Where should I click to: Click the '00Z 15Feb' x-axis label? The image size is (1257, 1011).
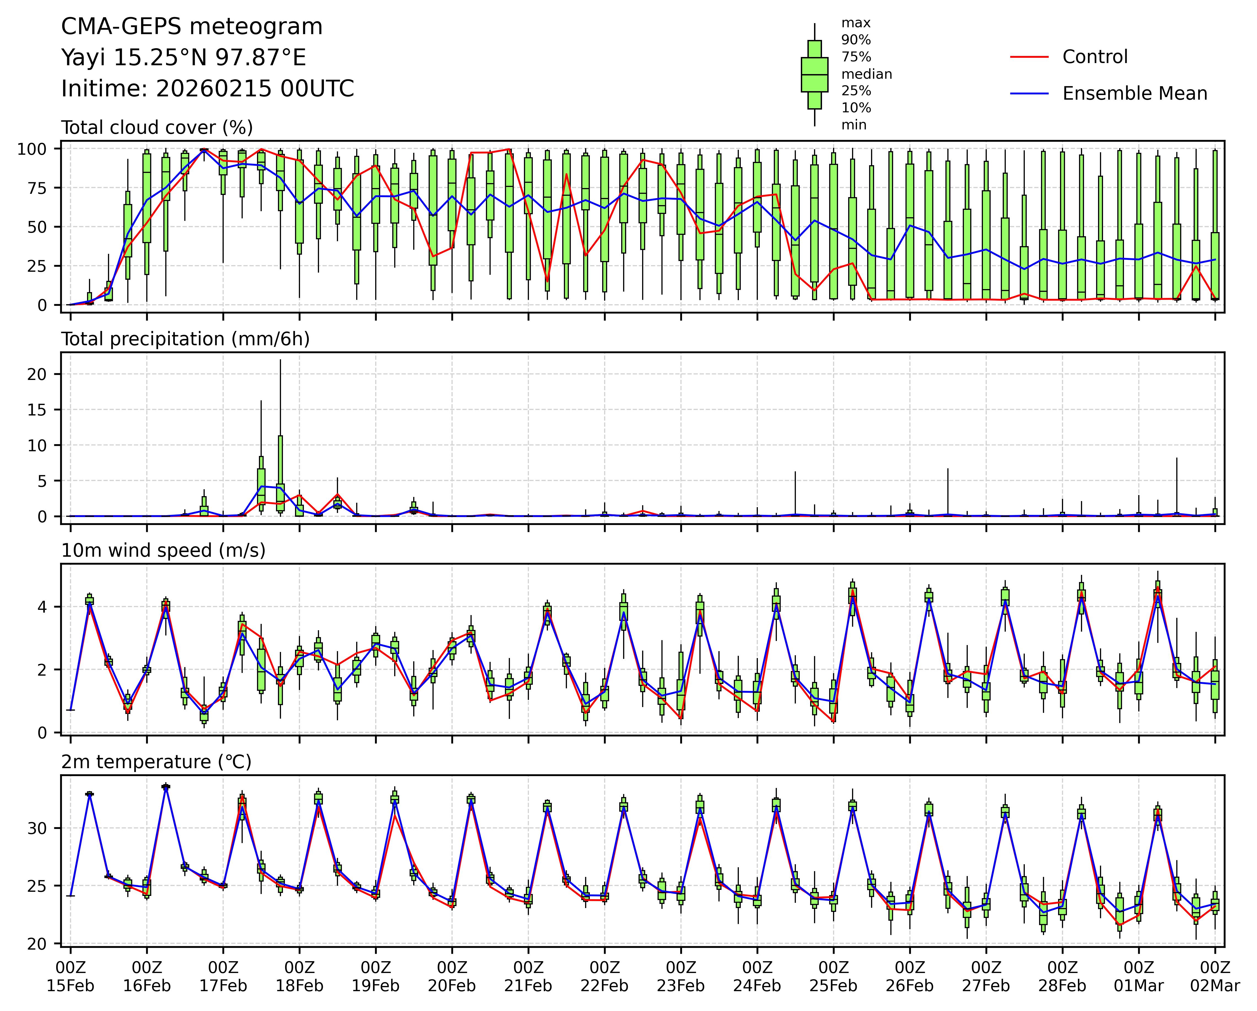click(x=71, y=977)
